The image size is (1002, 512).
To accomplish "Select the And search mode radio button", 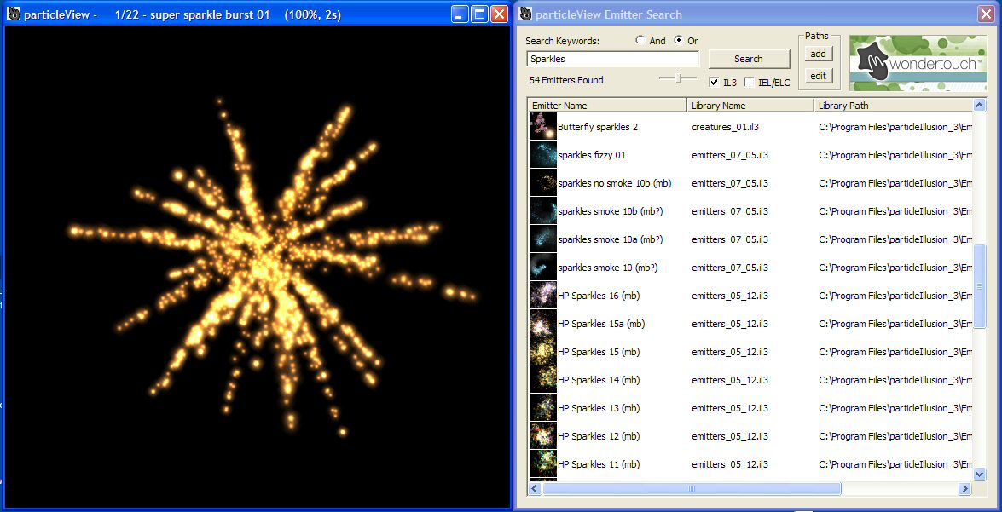I will coord(640,41).
